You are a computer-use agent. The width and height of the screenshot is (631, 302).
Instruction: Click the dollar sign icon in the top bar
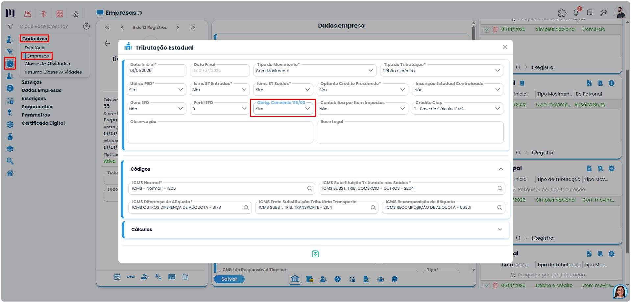(44, 14)
